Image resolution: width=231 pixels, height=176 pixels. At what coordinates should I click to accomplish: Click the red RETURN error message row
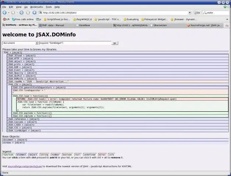pos(122,99)
